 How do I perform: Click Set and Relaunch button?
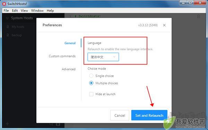pyautogui.click(x=149, y=115)
